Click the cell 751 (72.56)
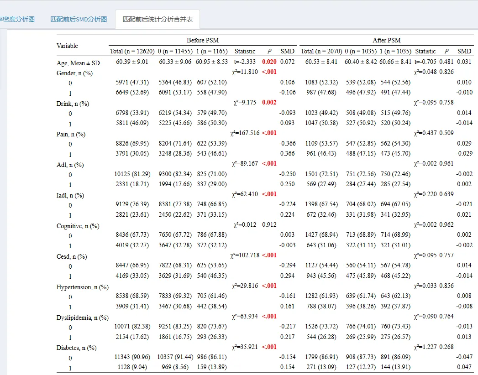 click(x=361, y=174)
